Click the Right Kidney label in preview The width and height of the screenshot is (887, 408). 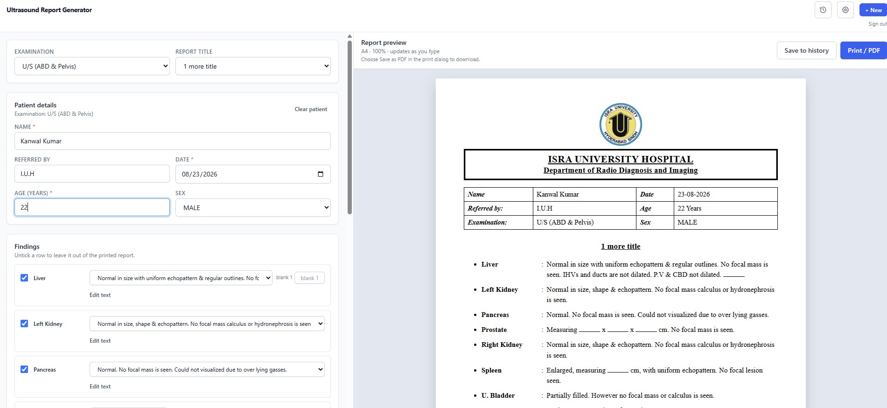502,345
